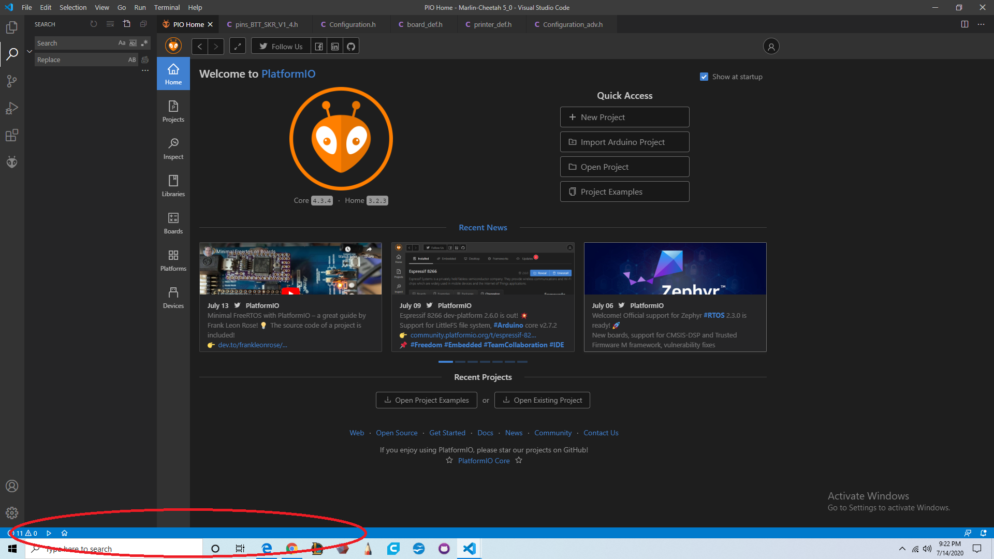
Task: Click the expand fullscreen icon in PIO toolbar
Action: (x=237, y=47)
